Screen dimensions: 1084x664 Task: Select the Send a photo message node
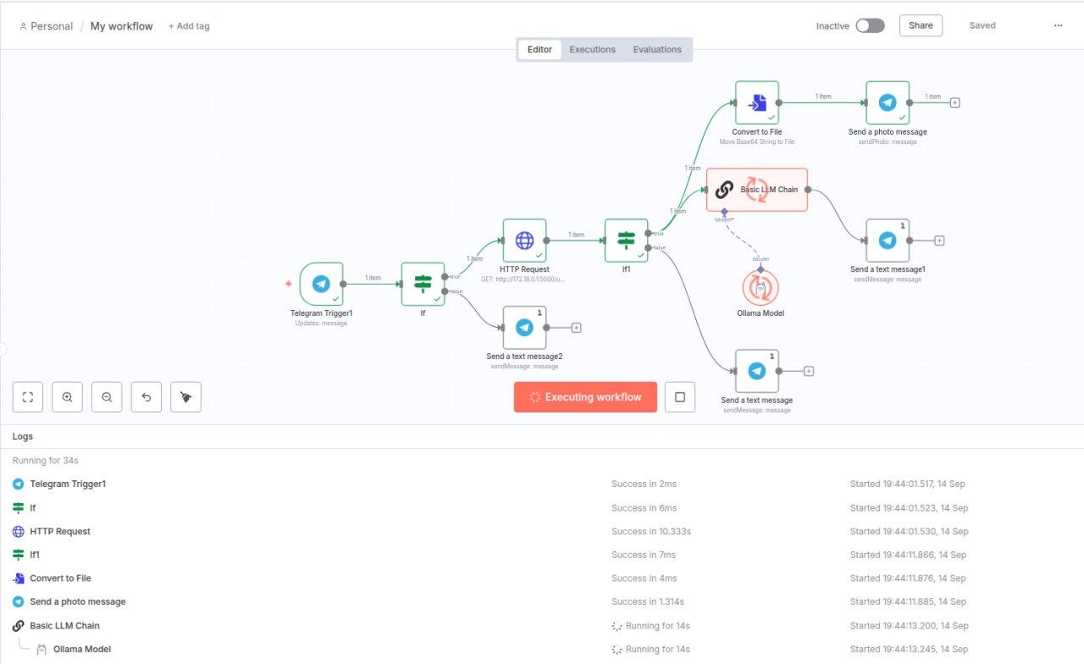click(888, 102)
